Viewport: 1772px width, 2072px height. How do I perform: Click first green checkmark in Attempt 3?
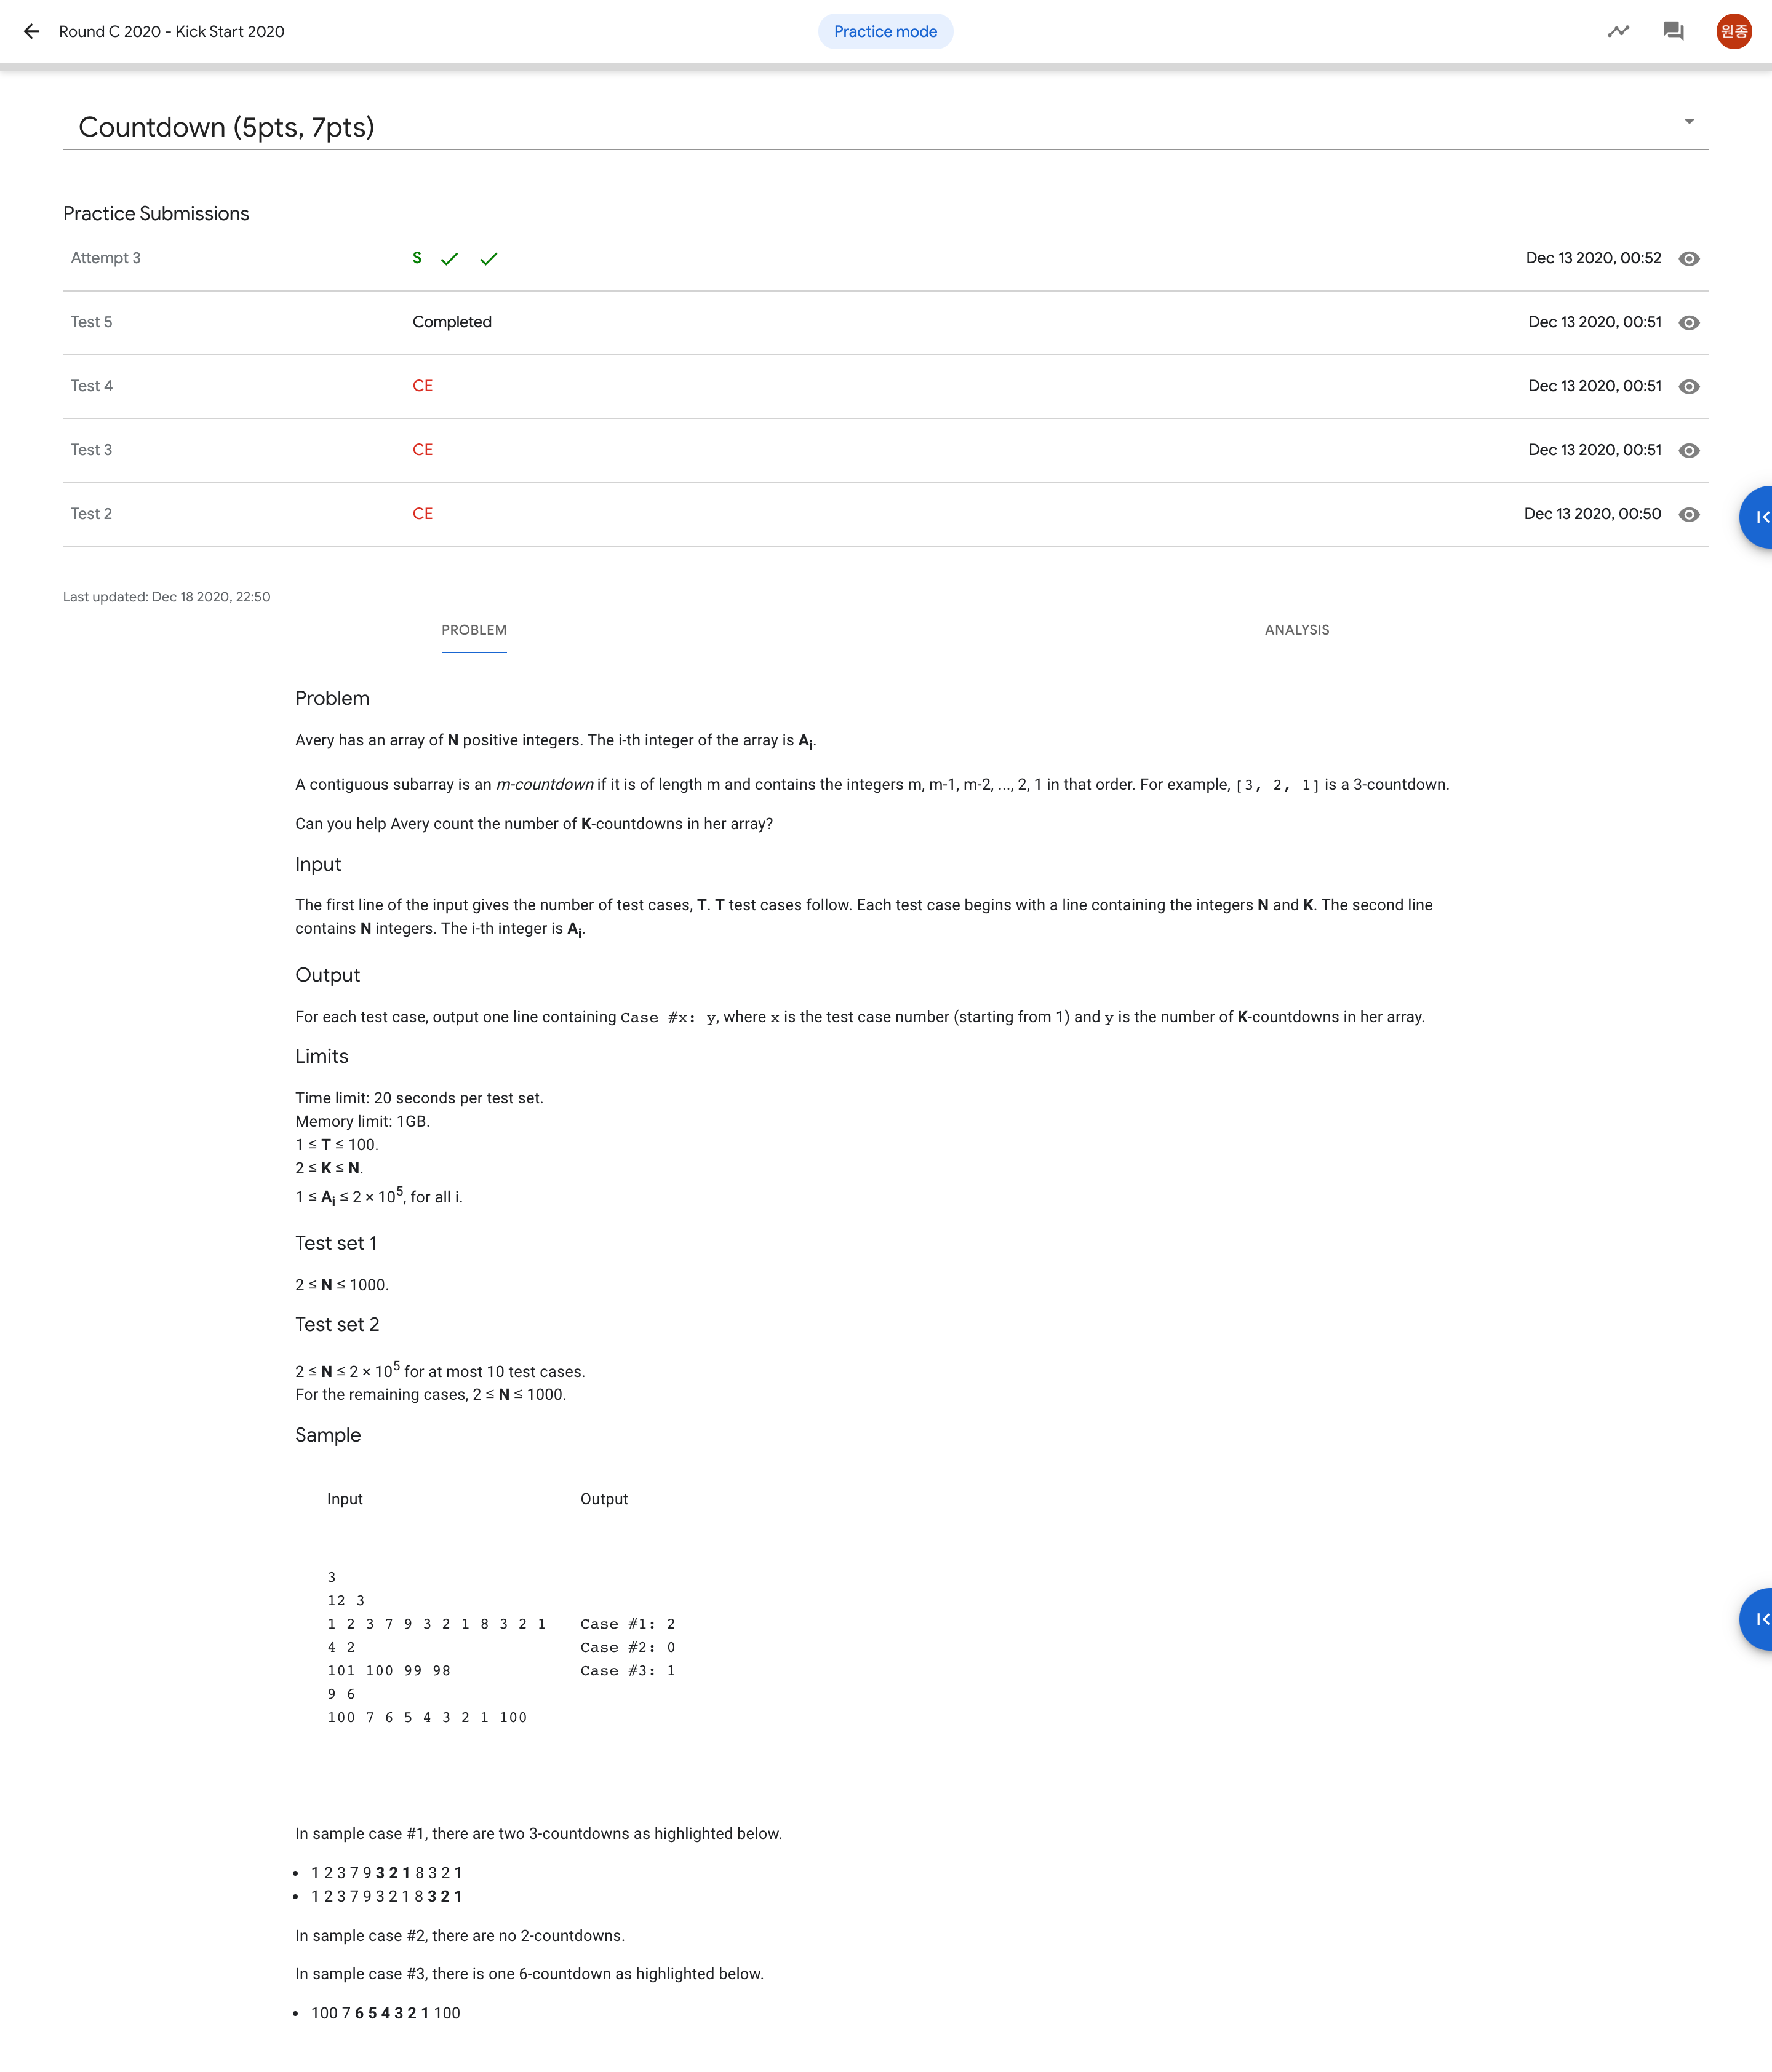(449, 259)
